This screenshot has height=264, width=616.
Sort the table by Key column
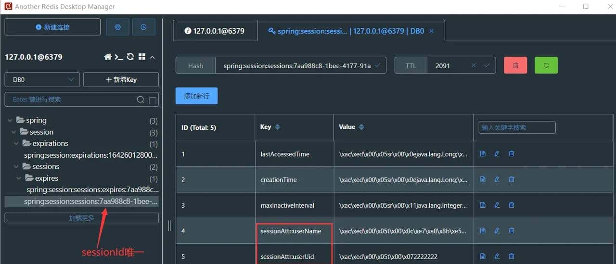[277, 127]
